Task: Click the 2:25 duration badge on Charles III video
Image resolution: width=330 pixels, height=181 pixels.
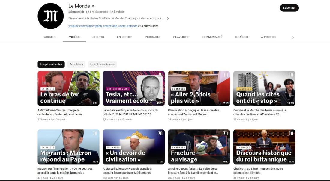Action: tap(291, 162)
